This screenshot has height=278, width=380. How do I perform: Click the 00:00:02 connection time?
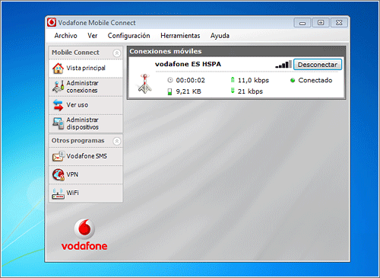pos(190,80)
